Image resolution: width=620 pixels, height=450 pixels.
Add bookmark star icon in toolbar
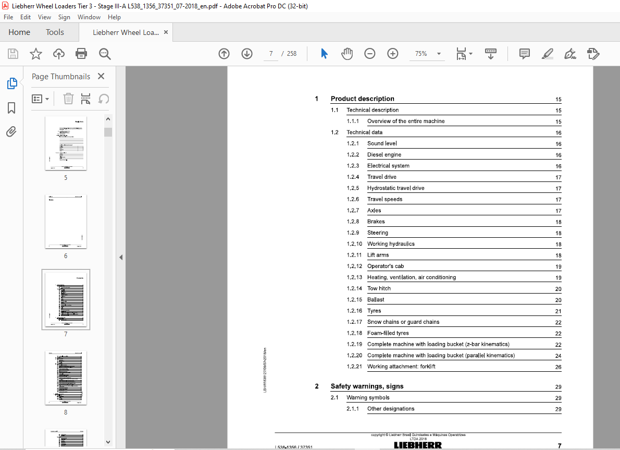(36, 54)
